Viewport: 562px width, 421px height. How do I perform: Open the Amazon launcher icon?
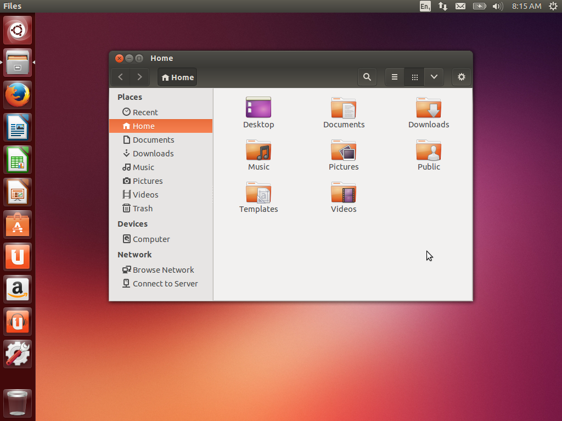click(x=17, y=289)
